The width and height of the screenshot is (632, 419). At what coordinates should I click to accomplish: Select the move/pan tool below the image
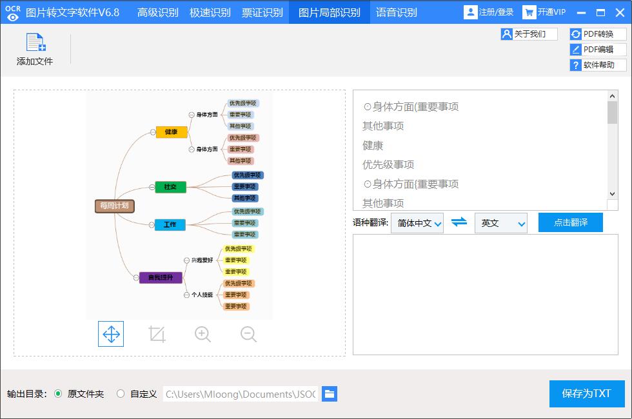(111, 334)
